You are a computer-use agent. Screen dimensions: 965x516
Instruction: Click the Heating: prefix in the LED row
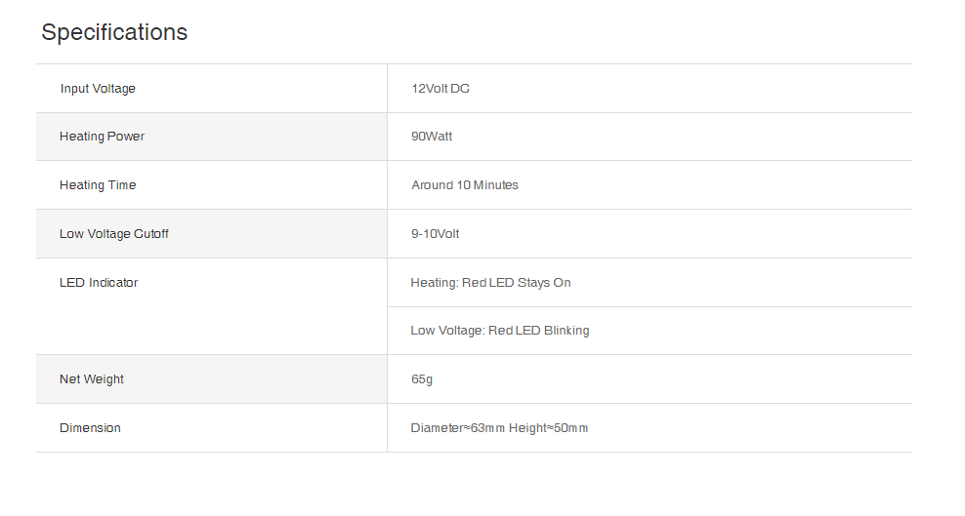pos(434,283)
